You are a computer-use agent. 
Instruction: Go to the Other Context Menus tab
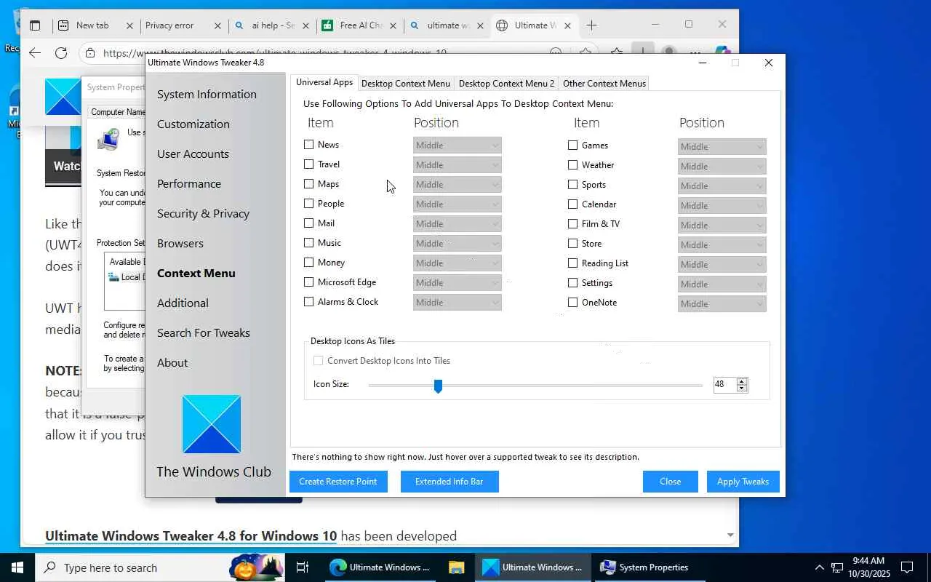[604, 84]
